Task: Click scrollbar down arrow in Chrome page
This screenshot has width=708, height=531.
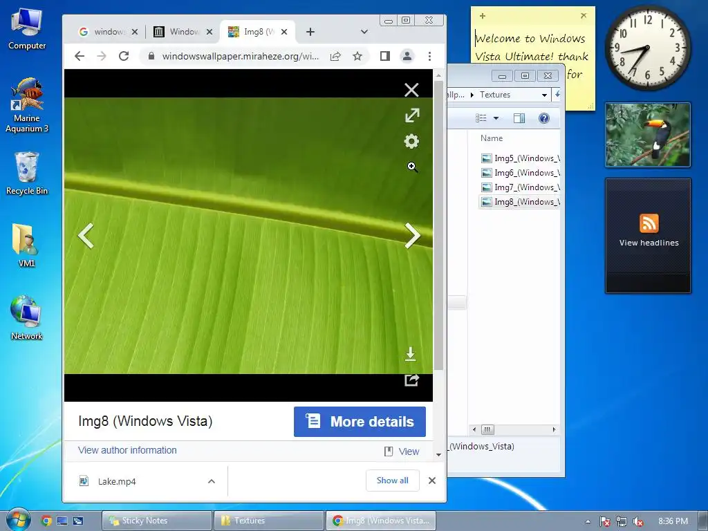Action: [438, 455]
